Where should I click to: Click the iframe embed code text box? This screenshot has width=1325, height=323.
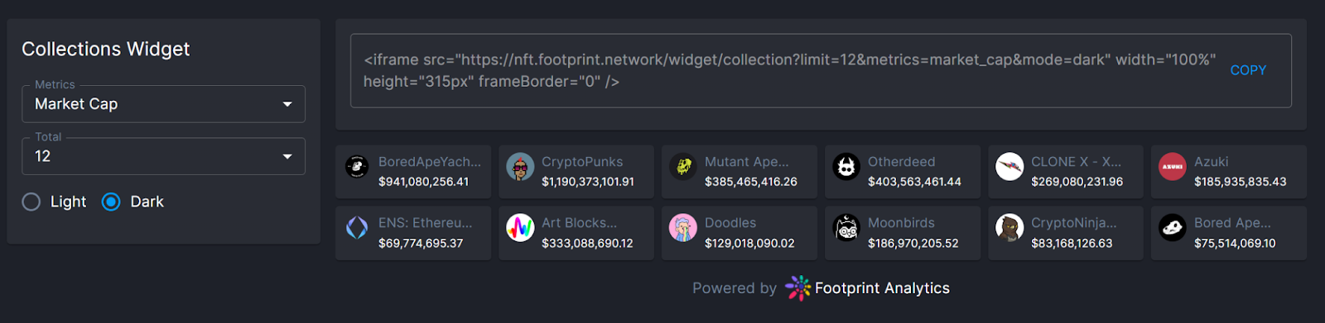coord(821,70)
